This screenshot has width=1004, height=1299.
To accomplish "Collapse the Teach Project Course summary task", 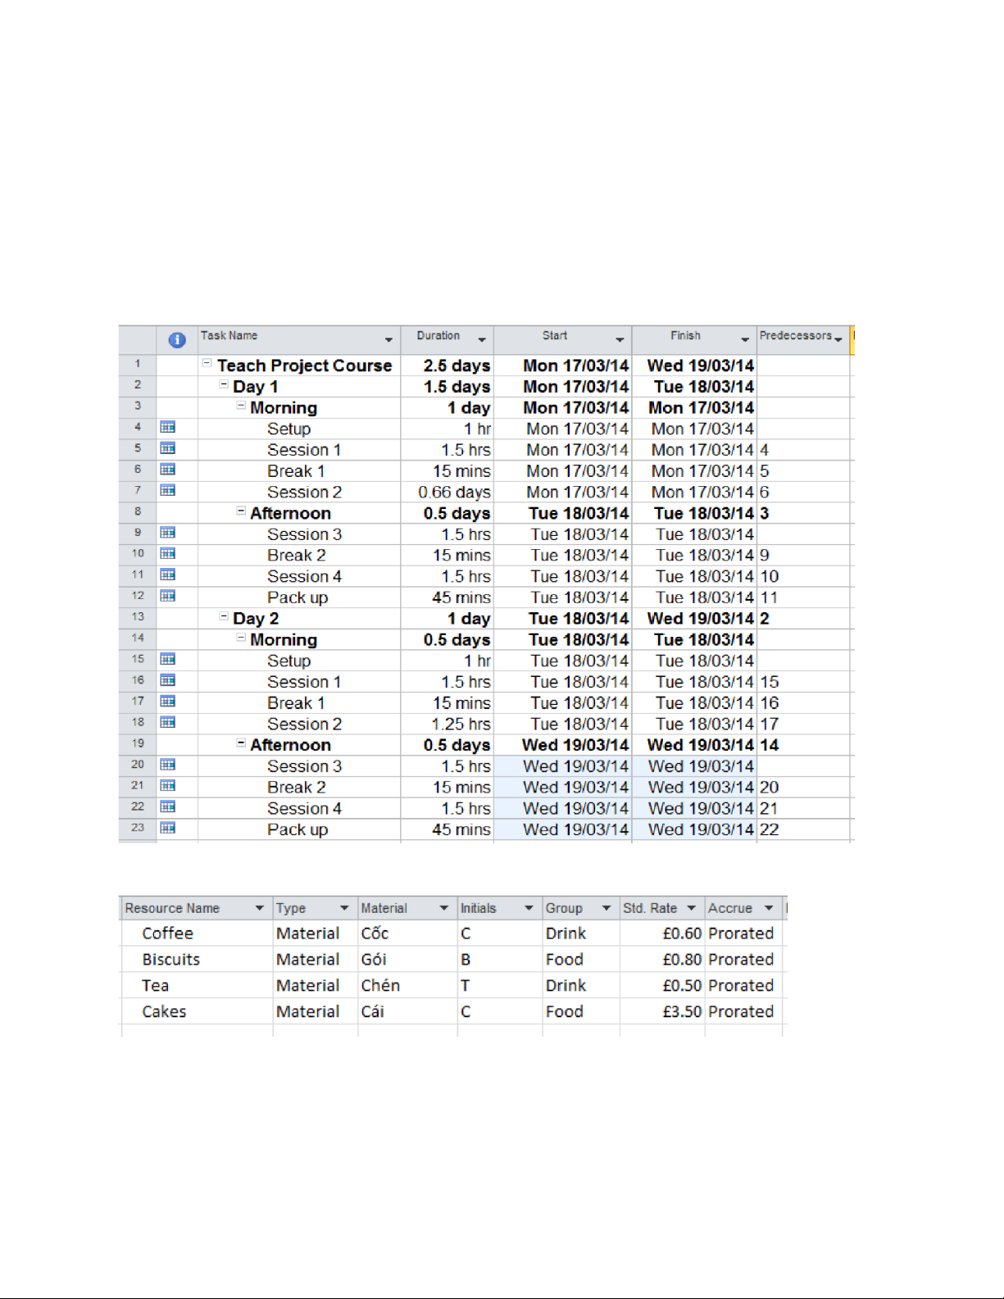I will tap(207, 362).
